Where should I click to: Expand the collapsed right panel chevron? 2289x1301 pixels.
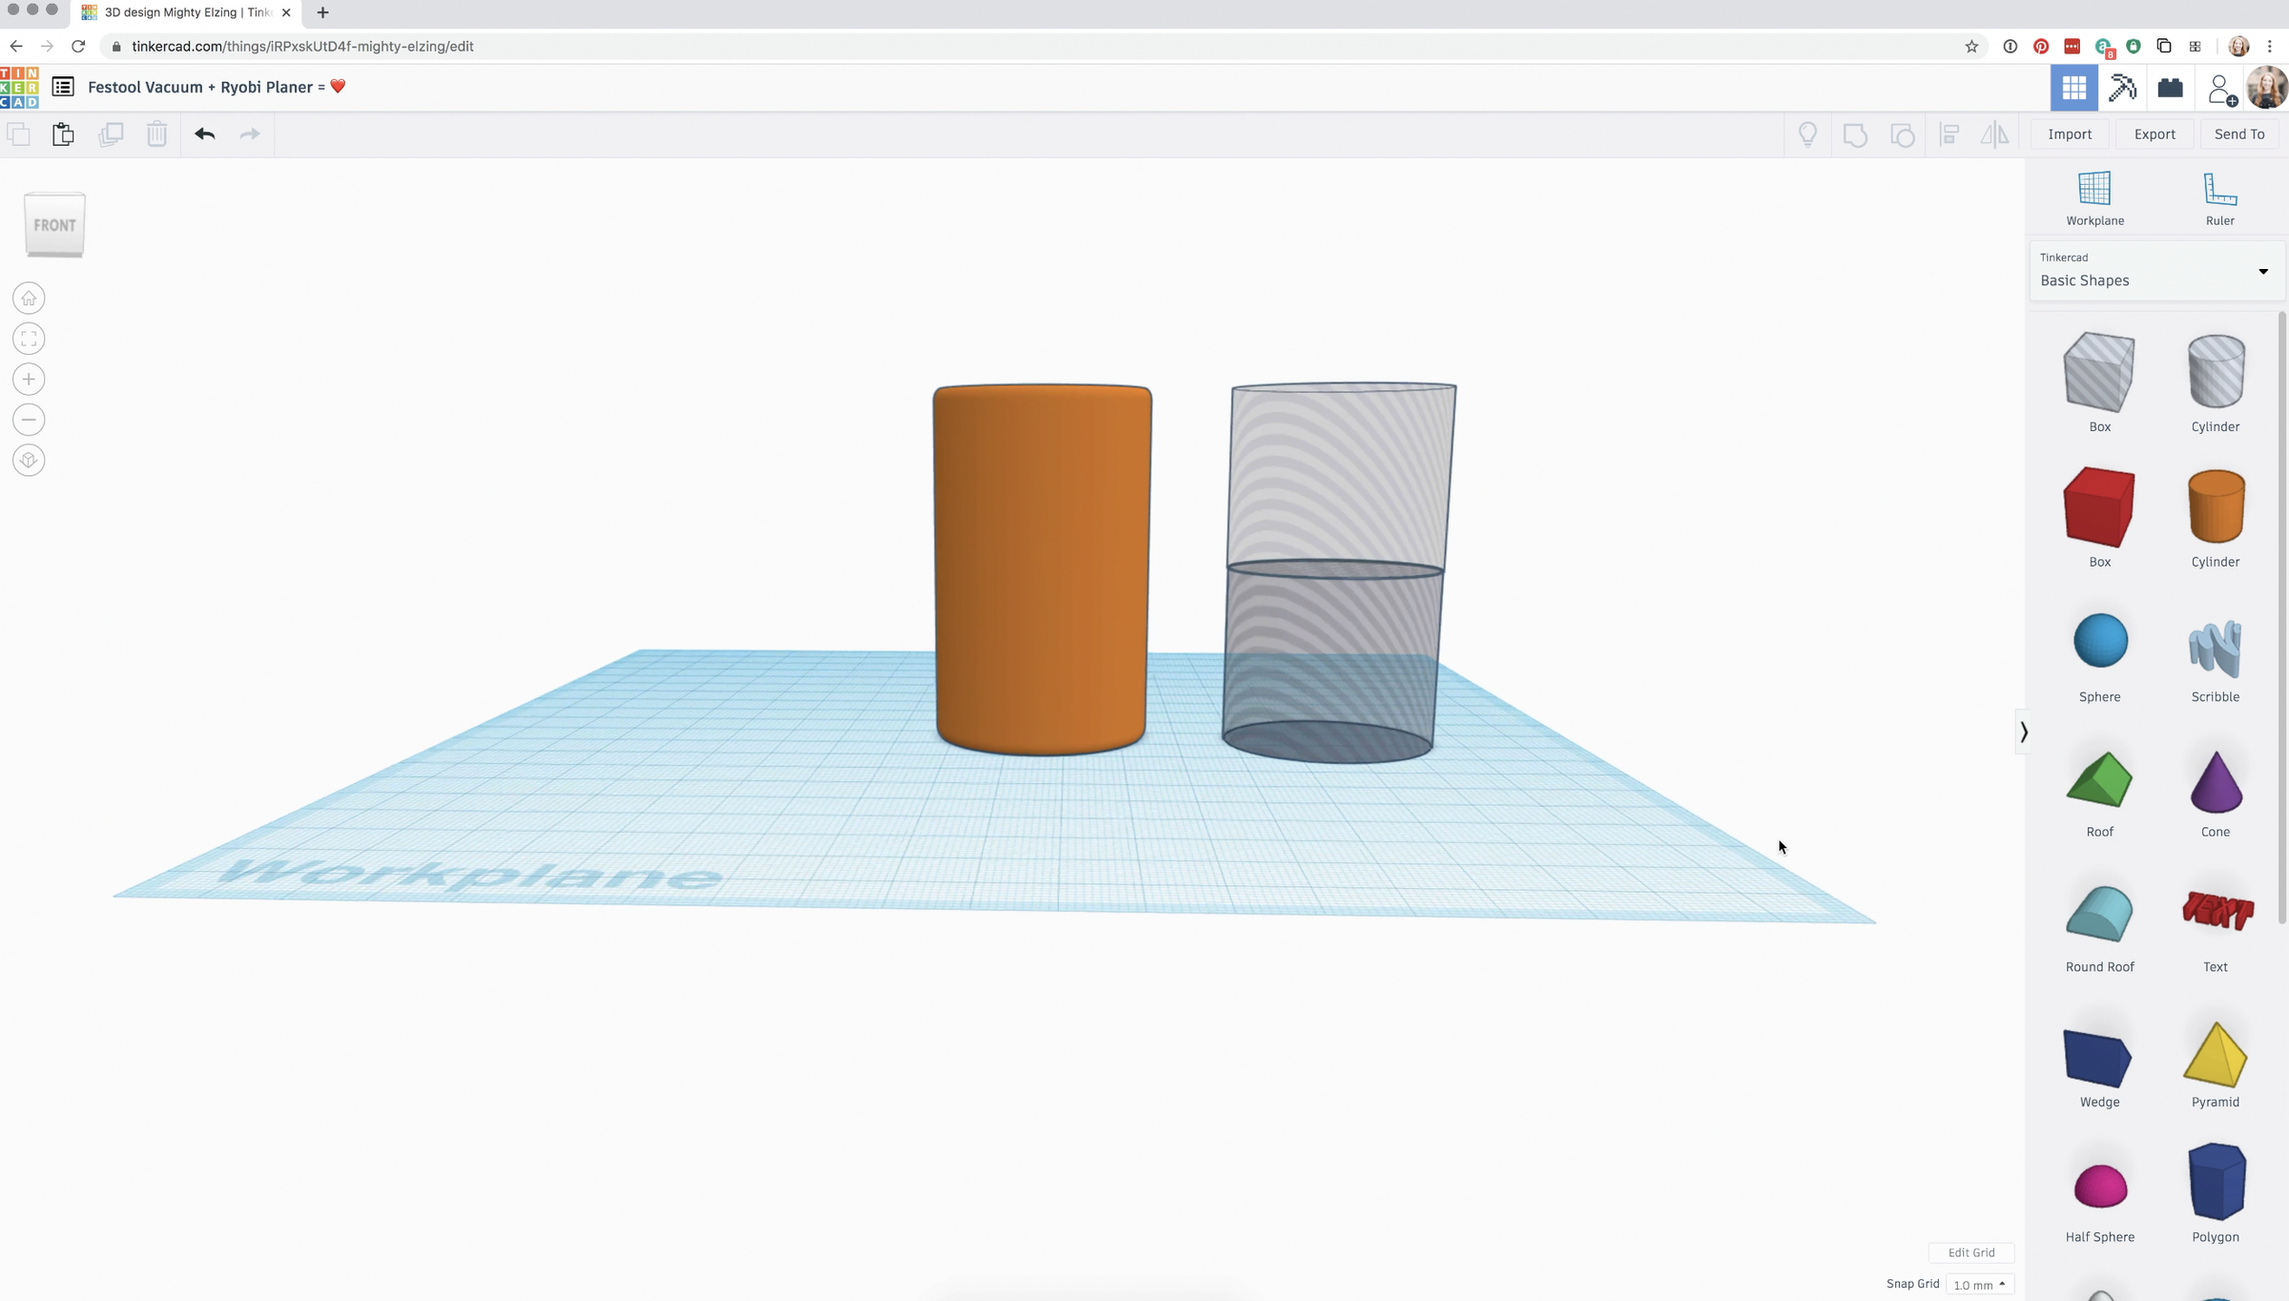2023,733
